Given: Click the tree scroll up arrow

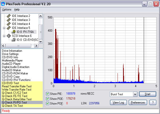Looking at the screenshot, I should point(41,16).
